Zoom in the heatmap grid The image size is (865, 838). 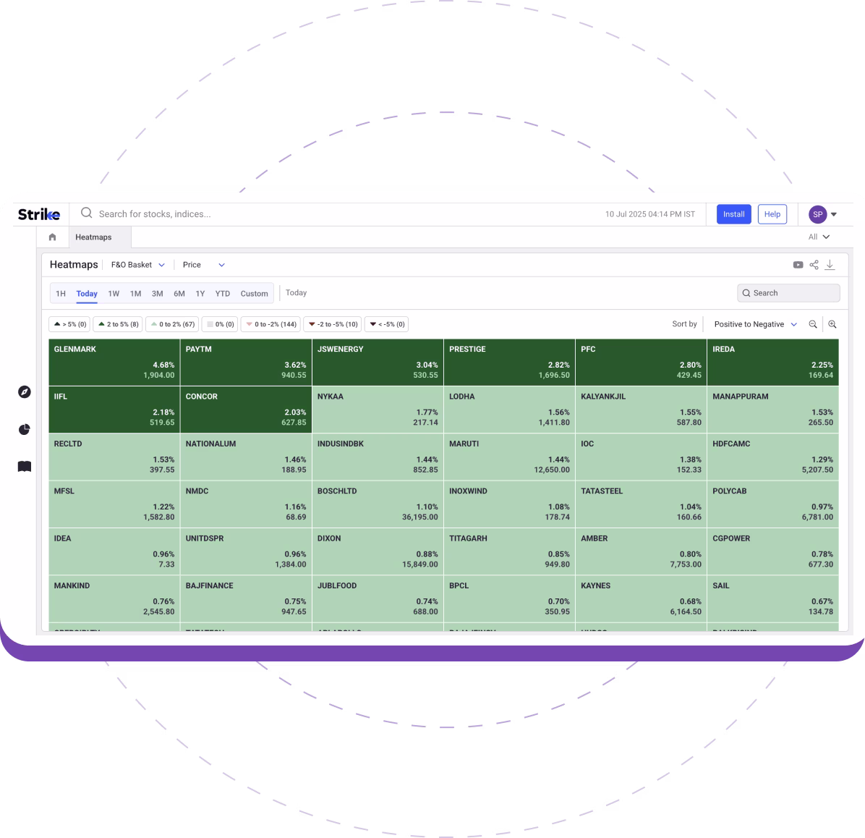[832, 324]
